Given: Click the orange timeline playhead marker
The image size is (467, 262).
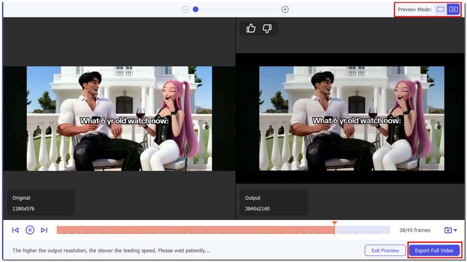Looking at the screenshot, I should coord(334,223).
